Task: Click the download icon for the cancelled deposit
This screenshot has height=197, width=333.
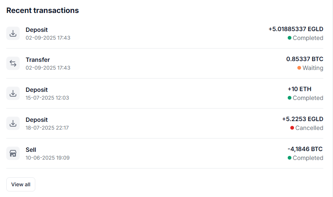Action: pos(13,123)
